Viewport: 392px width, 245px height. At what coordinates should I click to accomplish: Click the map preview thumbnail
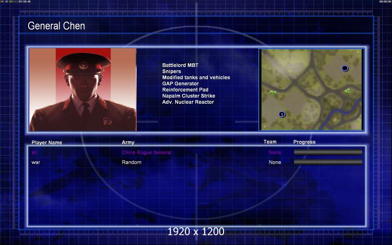[x=311, y=89]
